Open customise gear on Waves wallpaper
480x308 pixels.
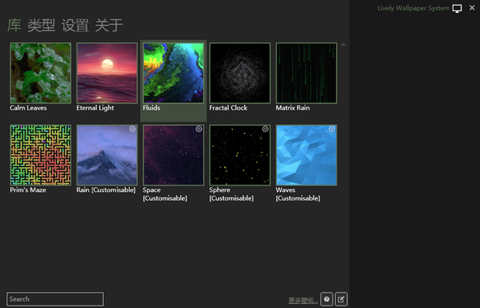tap(332, 129)
